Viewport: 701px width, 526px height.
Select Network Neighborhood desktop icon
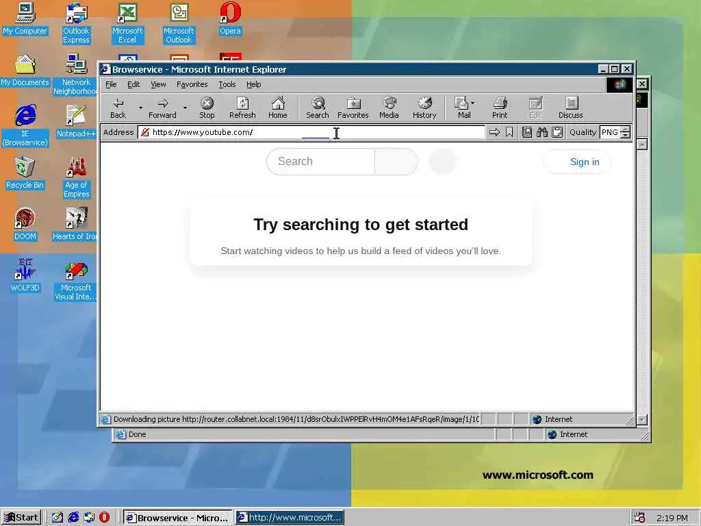pos(76,75)
